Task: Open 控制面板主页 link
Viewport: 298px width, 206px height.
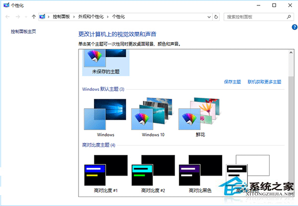Action: coord(23,31)
